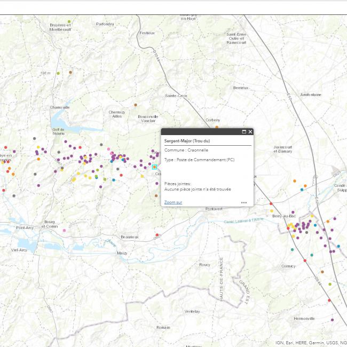The height and width of the screenshot is (347, 347).
Task: Click orange marker south of Juvincourt-et-Damary
Action: (x=294, y=181)
